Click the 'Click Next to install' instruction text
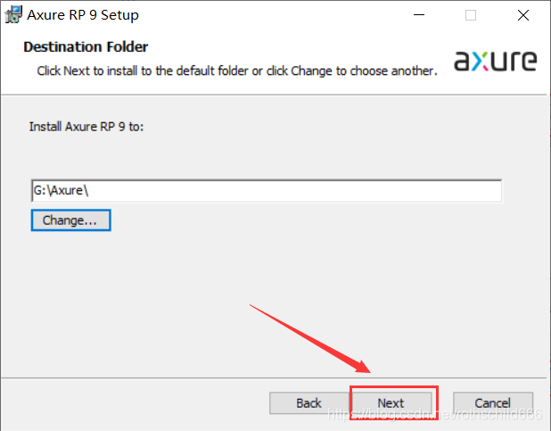Viewport: 551px width, 431px height. pyautogui.click(x=236, y=70)
